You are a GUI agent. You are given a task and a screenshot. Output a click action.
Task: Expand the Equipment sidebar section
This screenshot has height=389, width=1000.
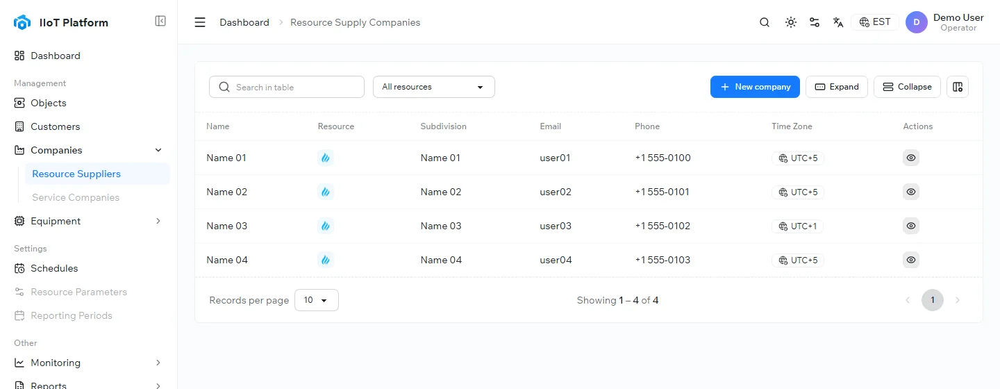coord(158,221)
